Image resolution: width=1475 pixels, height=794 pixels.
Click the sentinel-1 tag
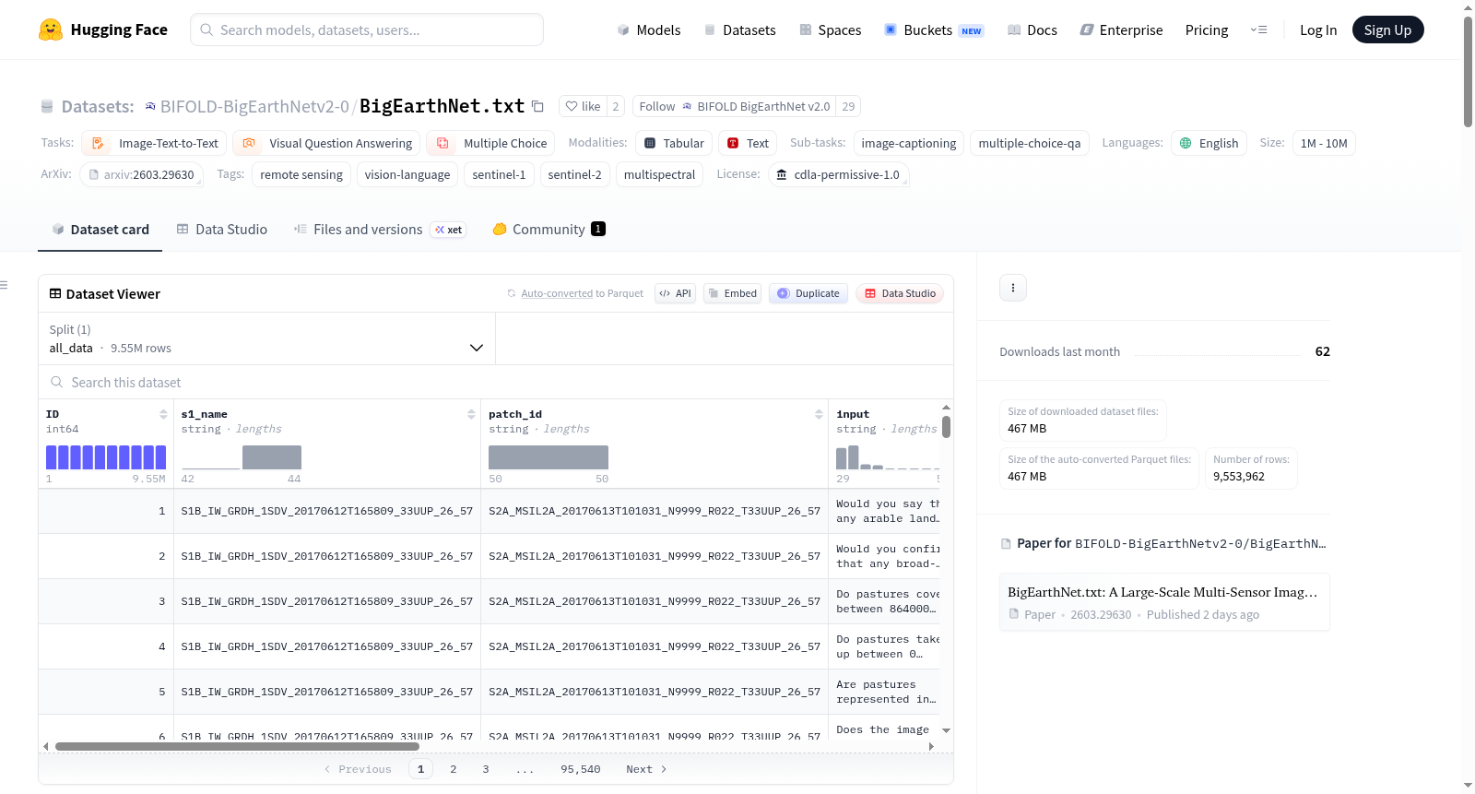499,174
